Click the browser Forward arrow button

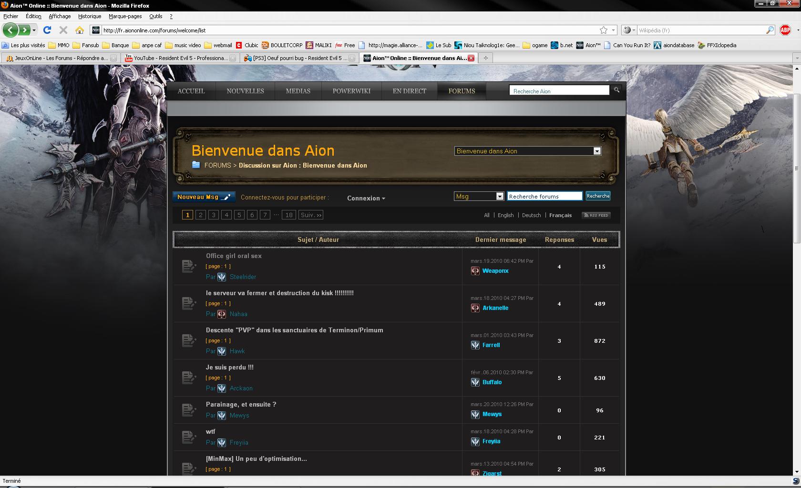coord(24,30)
